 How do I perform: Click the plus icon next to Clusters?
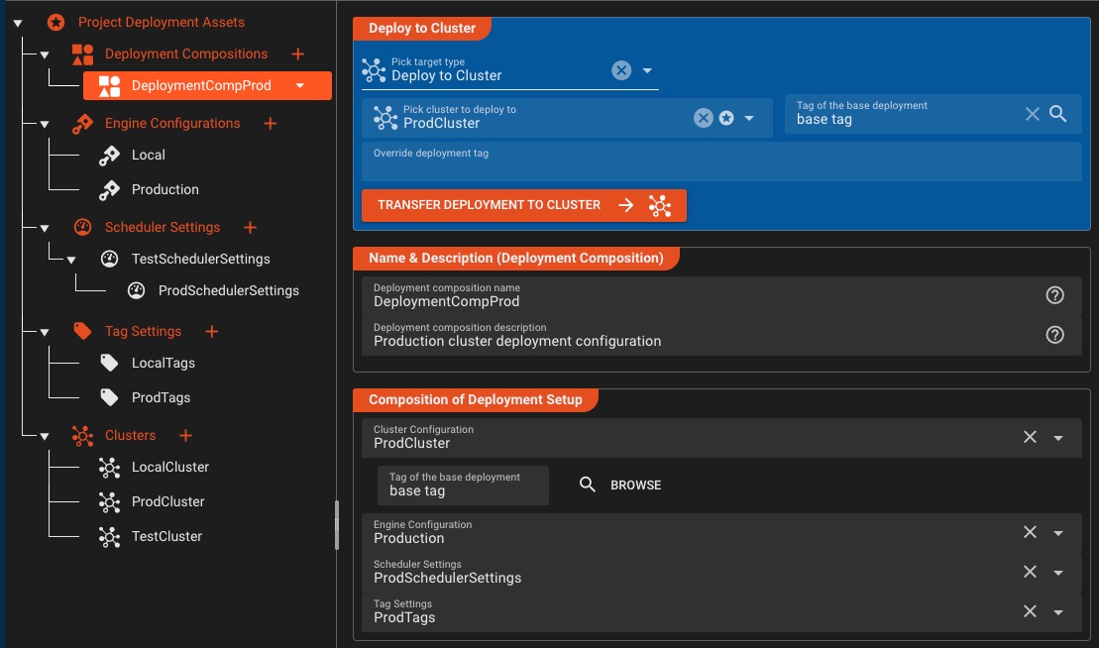click(184, 435)
